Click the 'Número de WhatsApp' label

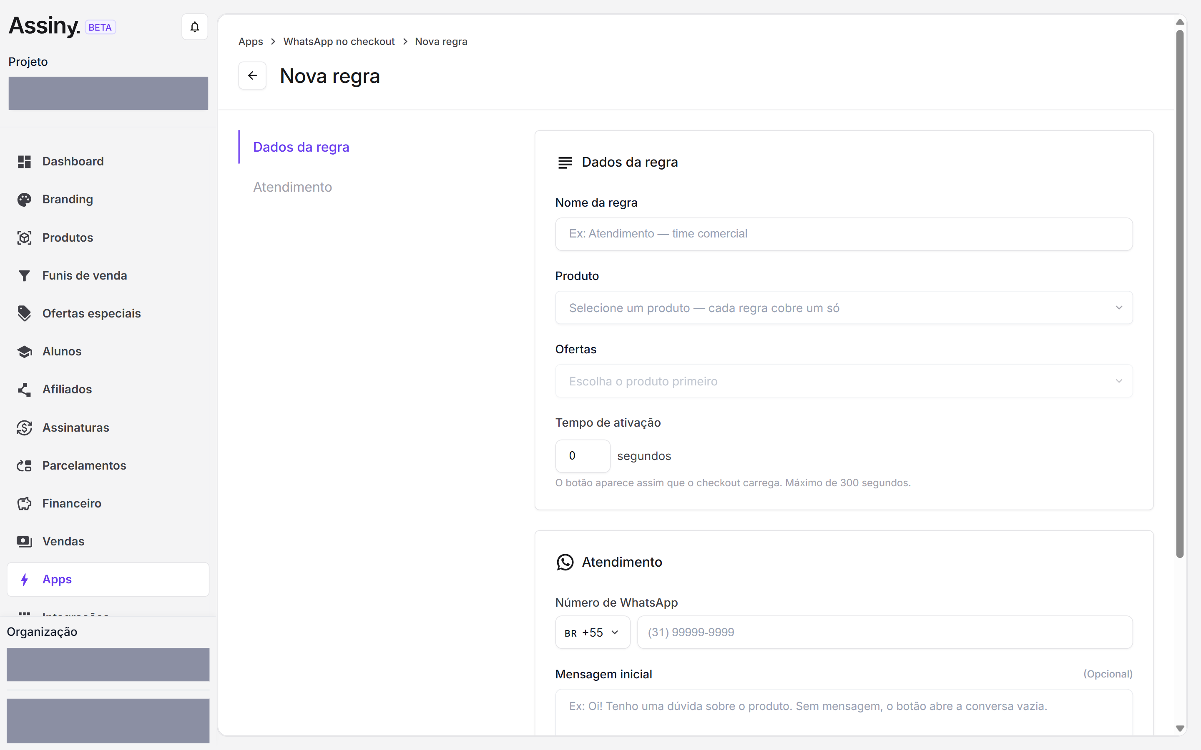point(616,602)
